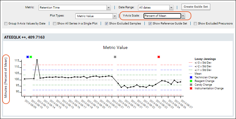The height and width of the screenshot is (119, 236).
Task: Click Instrumentation Change icon in the legend
Action: point(191,88)
